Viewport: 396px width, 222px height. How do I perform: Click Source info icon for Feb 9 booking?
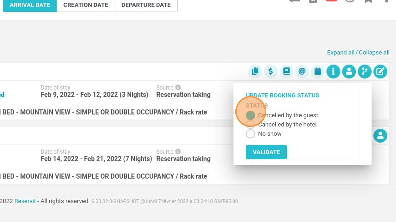coord(178,87)
